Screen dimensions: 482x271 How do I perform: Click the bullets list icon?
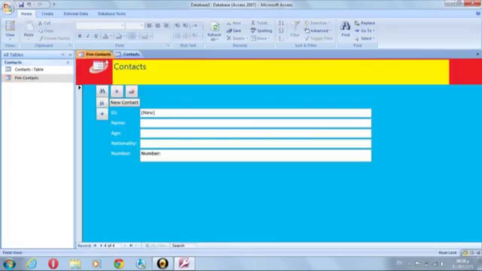click(186, 36)
